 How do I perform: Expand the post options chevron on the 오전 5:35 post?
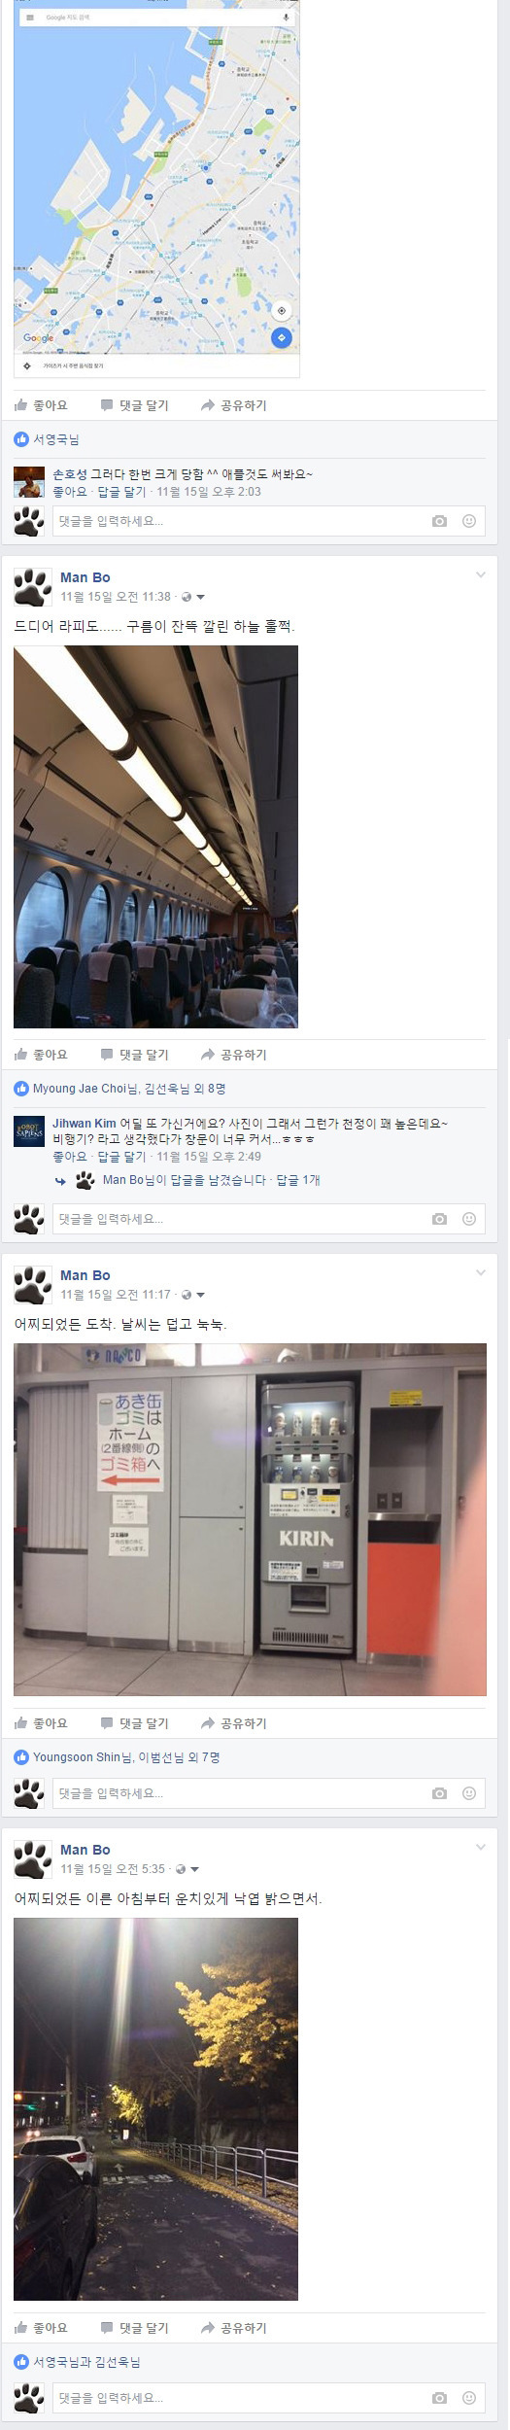(480, 1848)
